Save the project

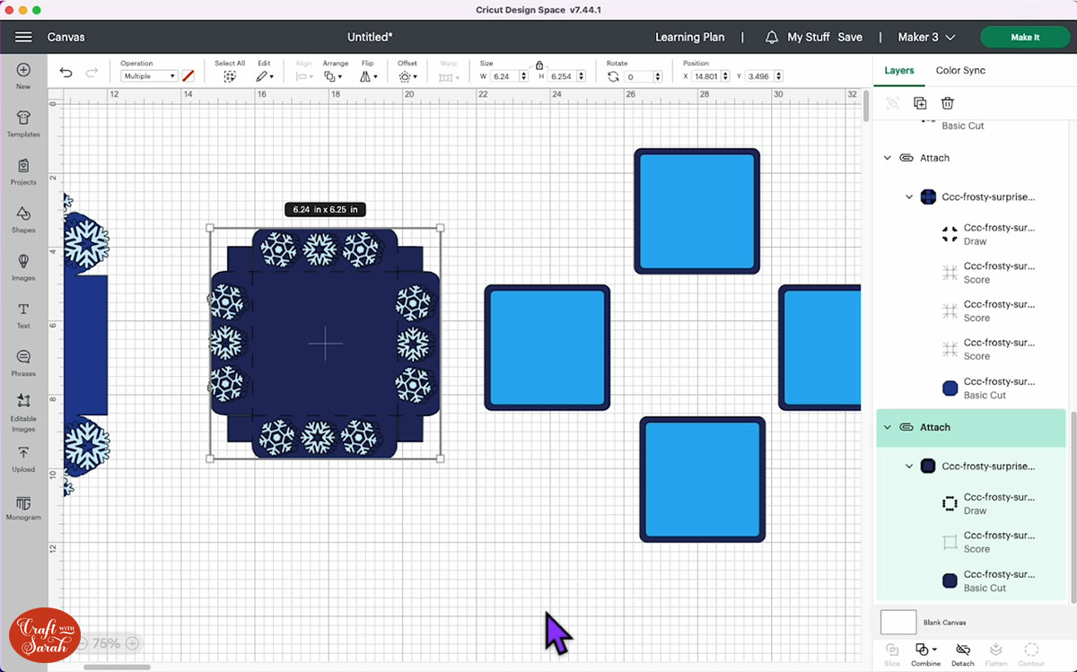(850, 37)
